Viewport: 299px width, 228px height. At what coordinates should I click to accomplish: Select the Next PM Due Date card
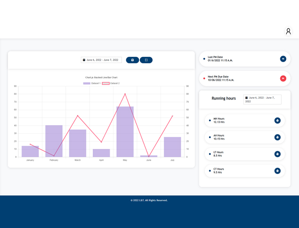tap(240, 79)
